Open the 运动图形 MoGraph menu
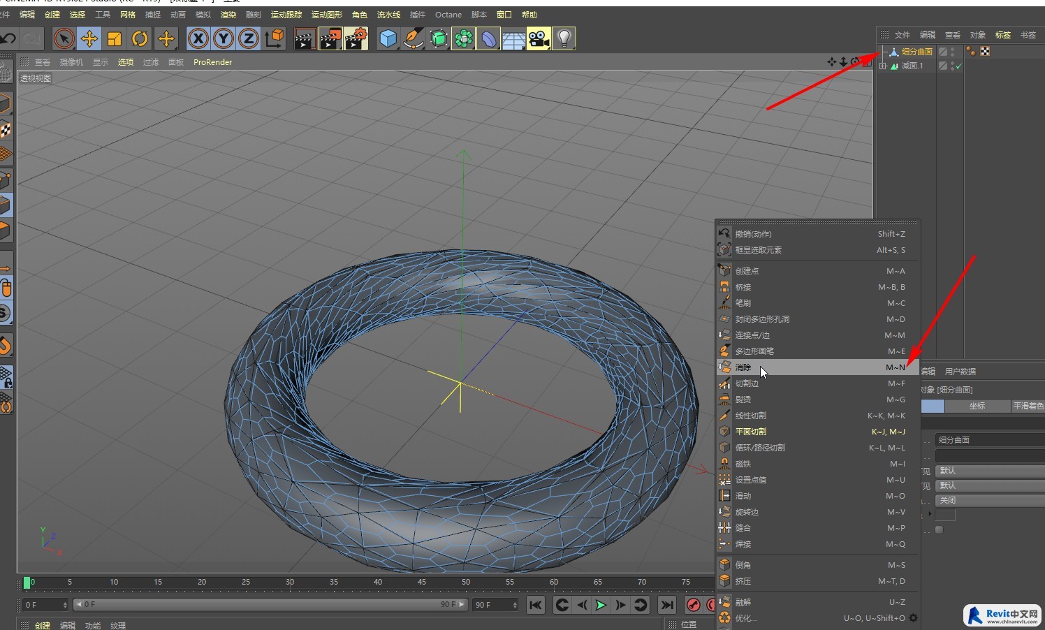 [327, 15]
